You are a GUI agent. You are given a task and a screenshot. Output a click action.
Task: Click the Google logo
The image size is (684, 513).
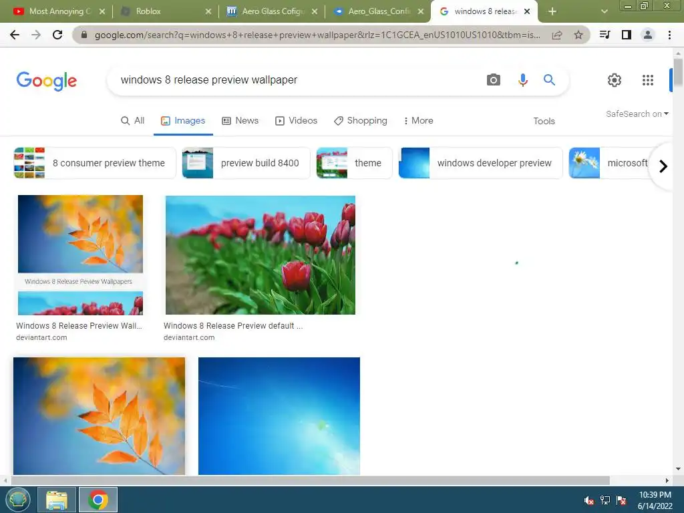pyautogui.click(x=47, y=81)
